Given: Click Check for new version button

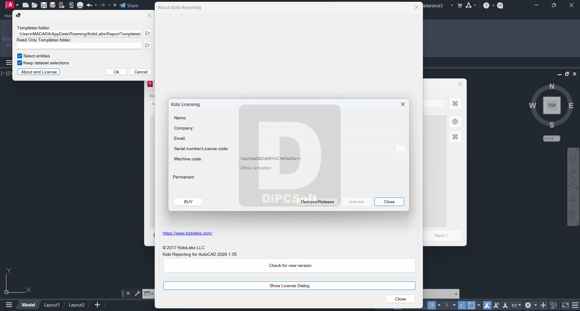Looking at the screenshot, I should click(x=290, y=265).
